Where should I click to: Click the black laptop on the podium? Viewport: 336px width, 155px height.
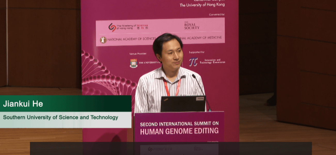point(183,104)
